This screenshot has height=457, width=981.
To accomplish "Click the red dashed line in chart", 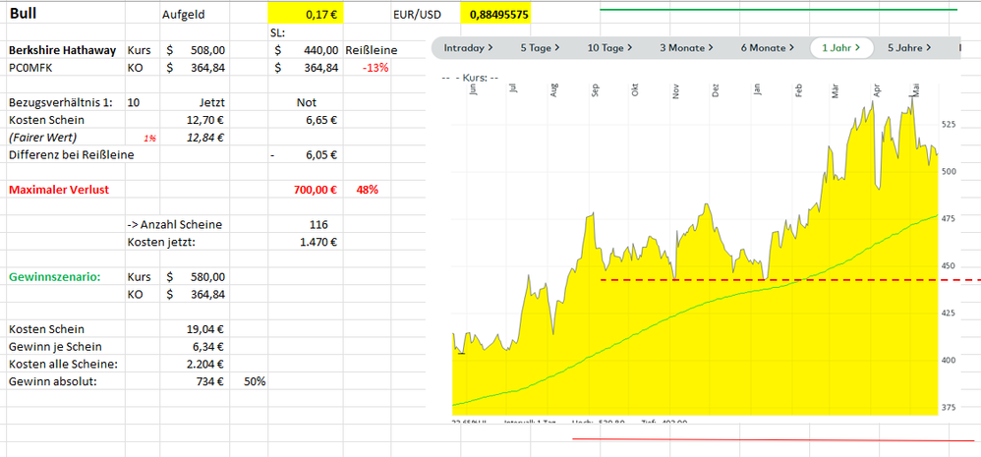I will point(688,280).
